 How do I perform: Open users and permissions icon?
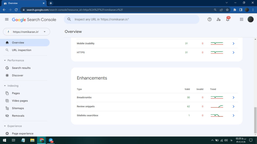point(219,20)
